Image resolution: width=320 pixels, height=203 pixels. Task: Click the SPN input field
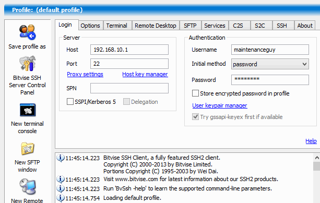tap(129, 88)
